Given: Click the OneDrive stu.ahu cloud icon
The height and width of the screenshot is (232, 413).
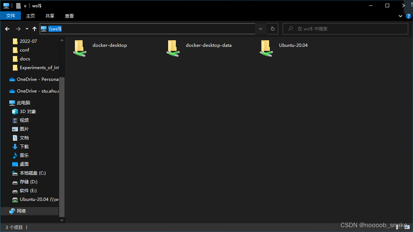Looking at the screenshot, I should [12, 91].
